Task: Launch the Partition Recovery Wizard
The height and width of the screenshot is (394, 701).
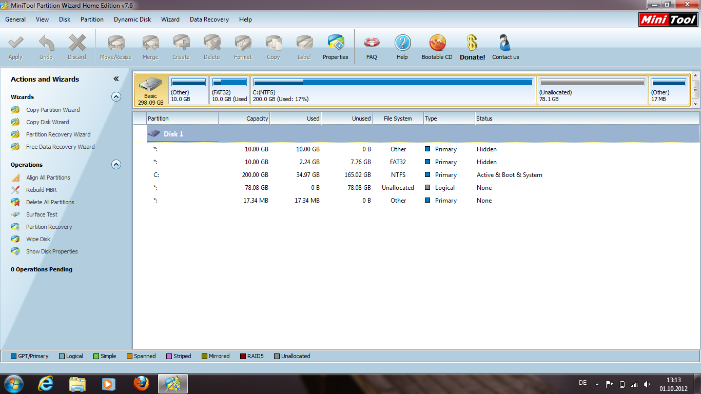Action: click(x=58, y=134)
